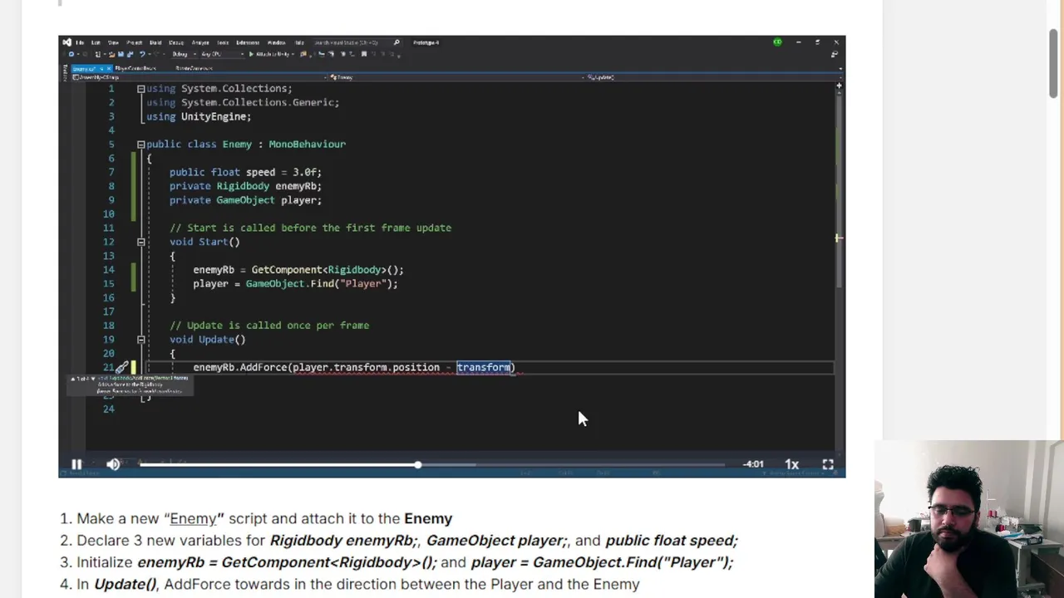
Task: Click 'private Rigidbody enemyRb;' line
Action: click(x=245, y=186)
